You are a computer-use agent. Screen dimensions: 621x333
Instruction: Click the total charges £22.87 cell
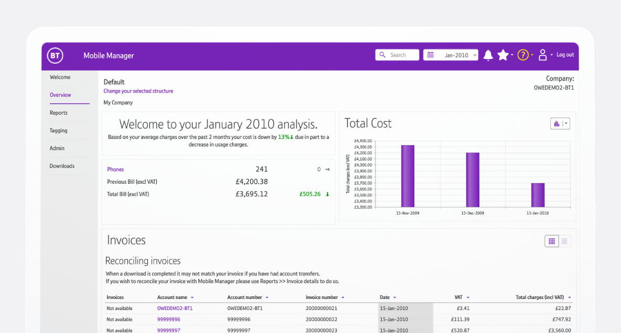563,308
